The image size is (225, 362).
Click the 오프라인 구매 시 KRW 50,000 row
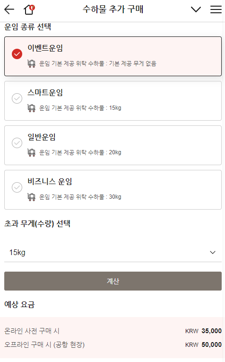(x=113, y=344)
